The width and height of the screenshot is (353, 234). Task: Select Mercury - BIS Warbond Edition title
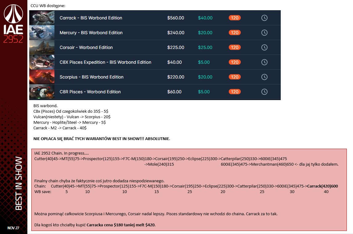(91, 33)
